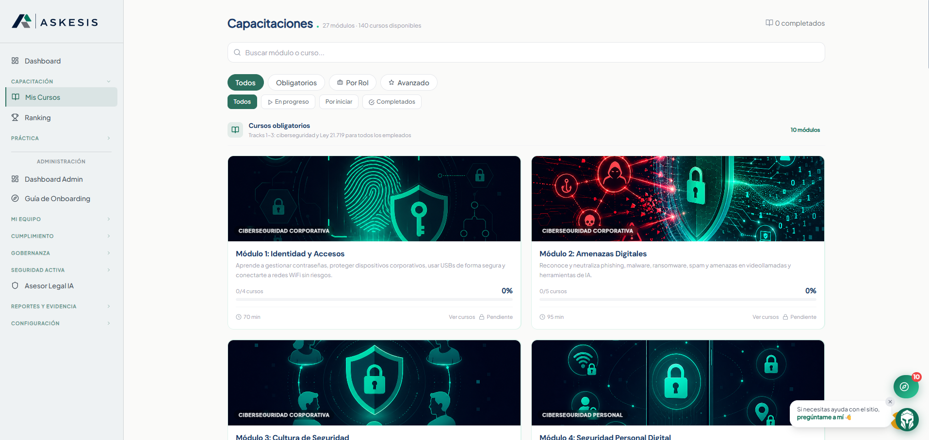
Task: Click Módulo 2 progress bar
Action: 678,299
